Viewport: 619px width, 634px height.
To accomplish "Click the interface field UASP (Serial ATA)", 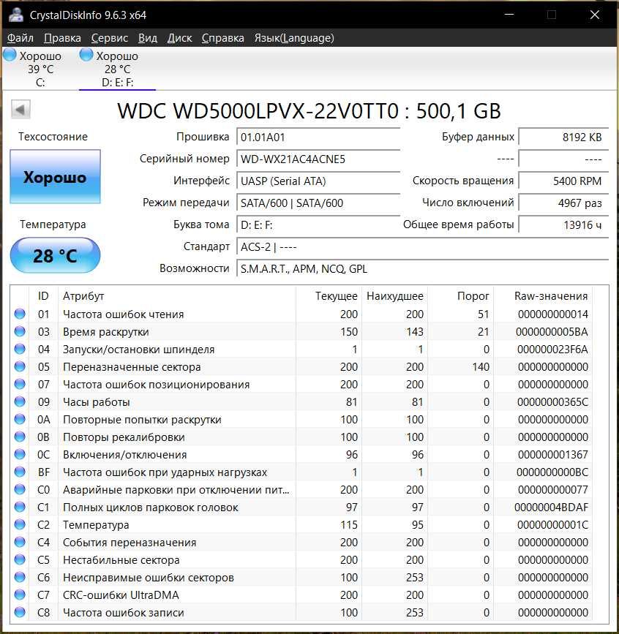I will point(318,181).
